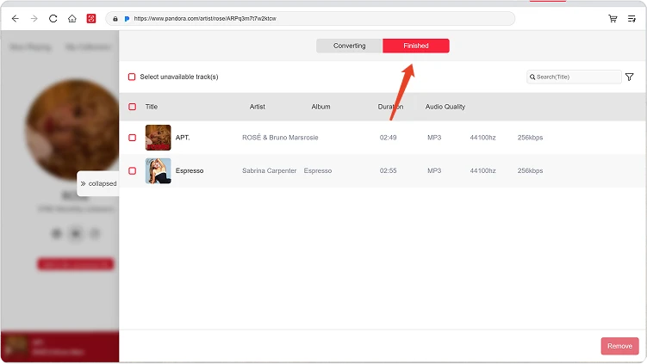Screen dimensions: 647x364
Task: Click the APT. album cover thumbnail
Action: pyautogui.click(x=158, y=138)
